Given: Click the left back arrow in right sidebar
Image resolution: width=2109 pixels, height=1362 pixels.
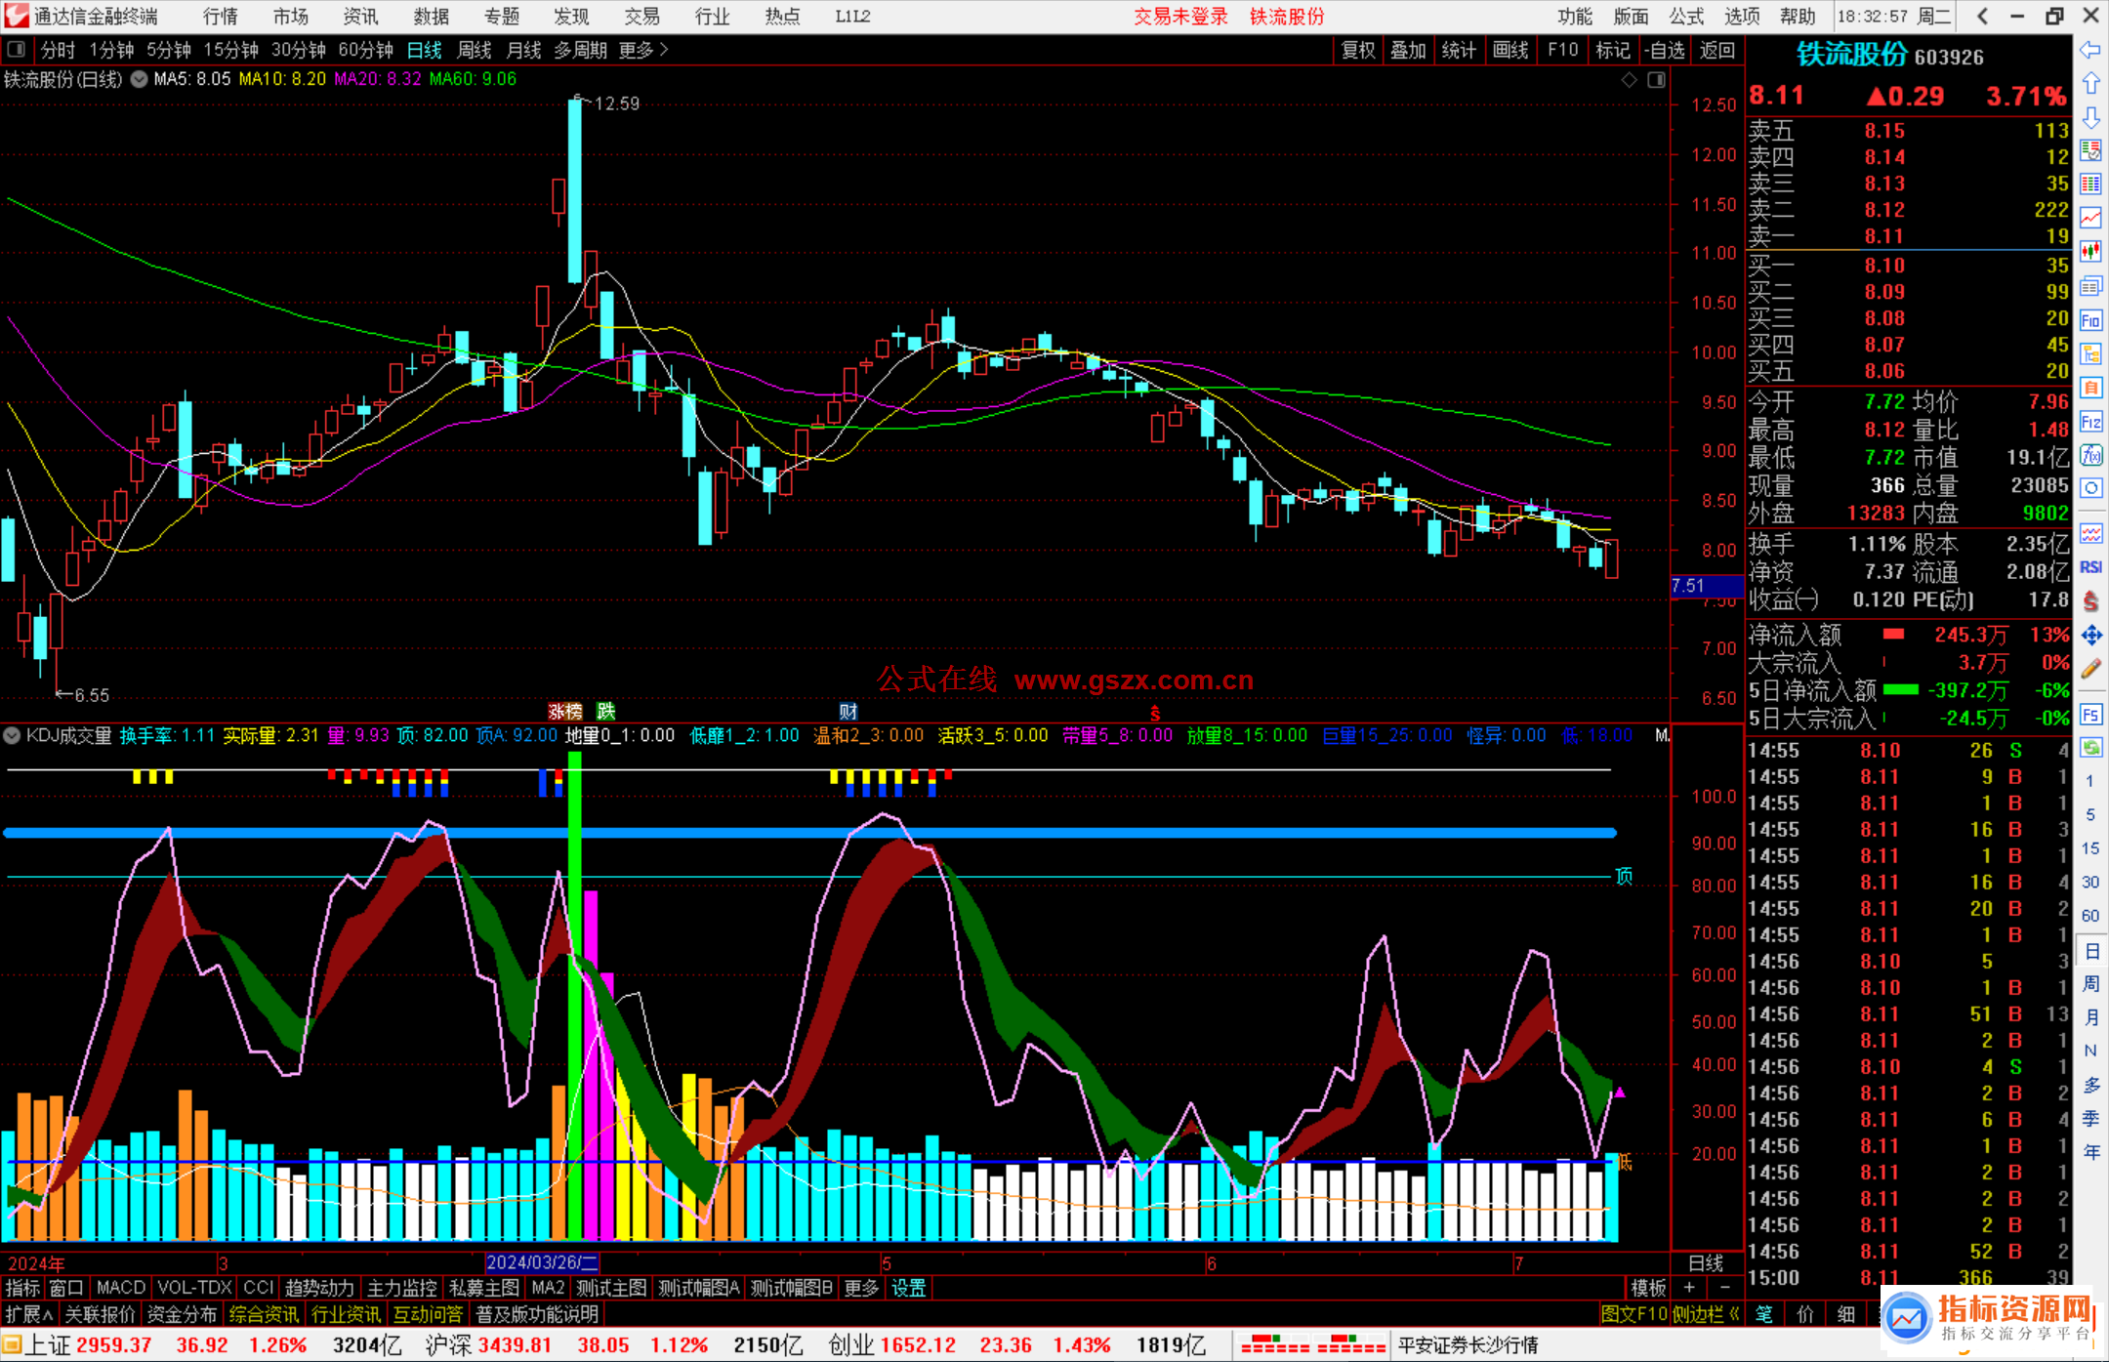Looking at the screenshot, I should [2090, 49].
